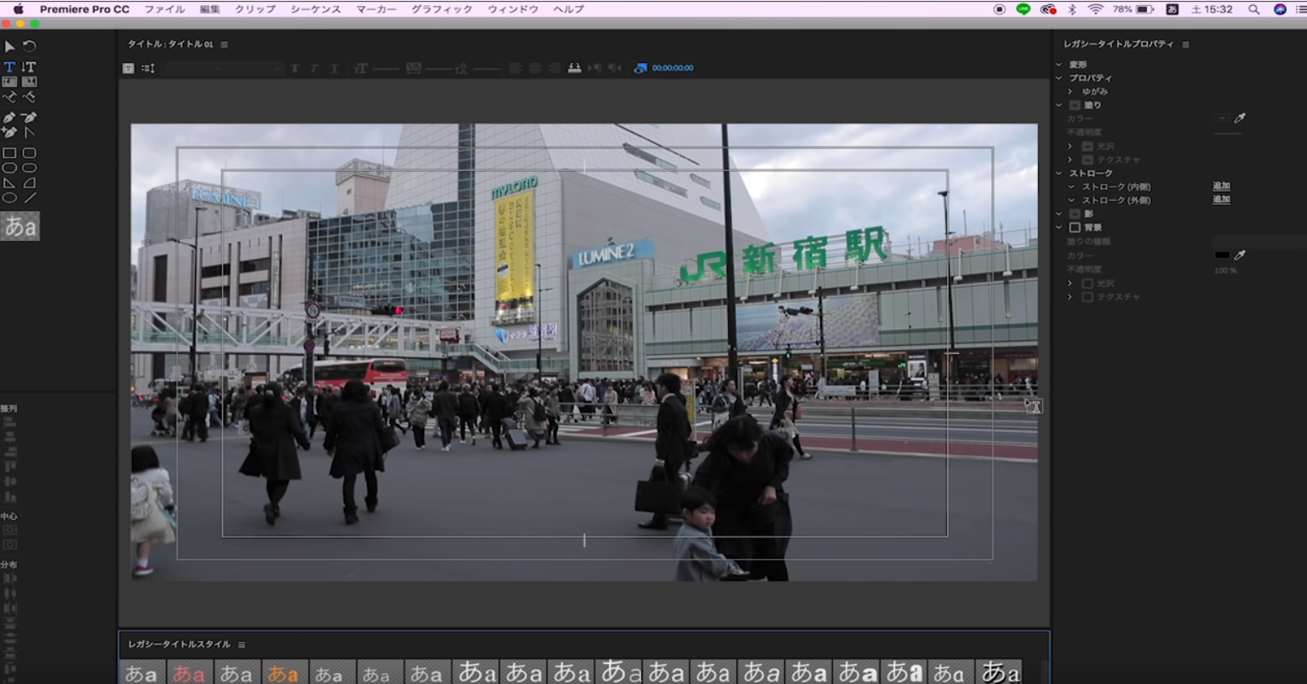Select the Rounded Corner Rectangle tool
Viewport: 1307px width, 684px height.
[29, 153]
